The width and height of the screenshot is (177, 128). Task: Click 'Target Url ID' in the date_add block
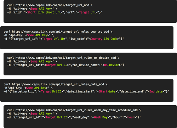pos(51,91)
